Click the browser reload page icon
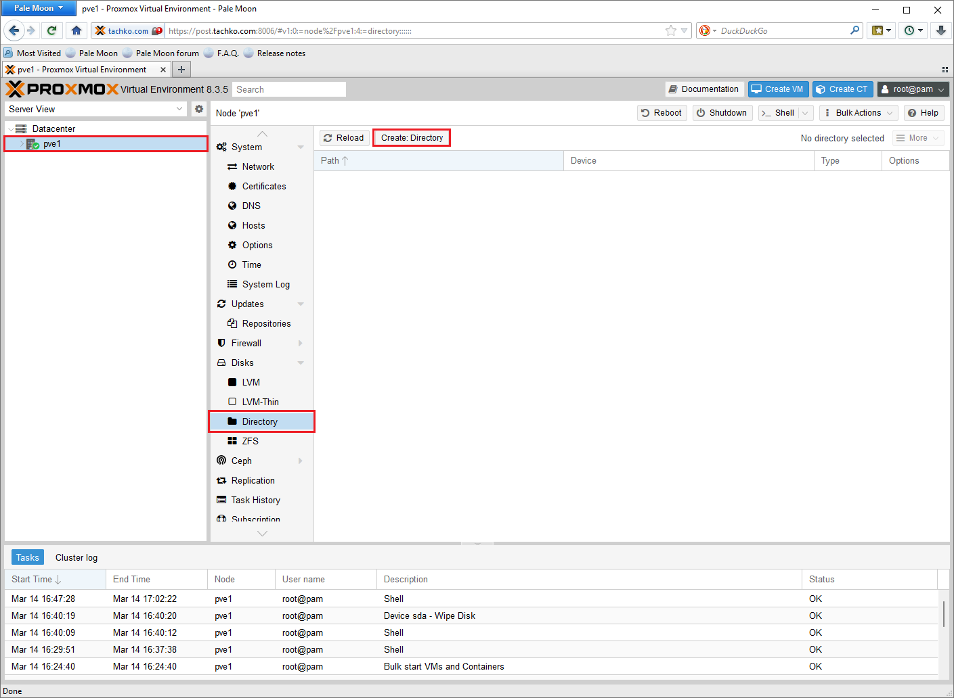Image resolution: width=954 pixels, height=698 pixels. click(51, 30)
